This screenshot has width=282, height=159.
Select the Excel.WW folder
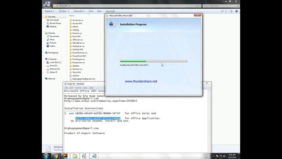[x=76, y=36]
